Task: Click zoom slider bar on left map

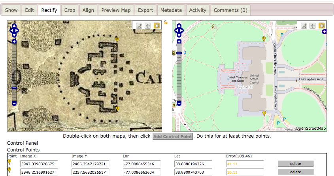Action: [x=14, y=71]
